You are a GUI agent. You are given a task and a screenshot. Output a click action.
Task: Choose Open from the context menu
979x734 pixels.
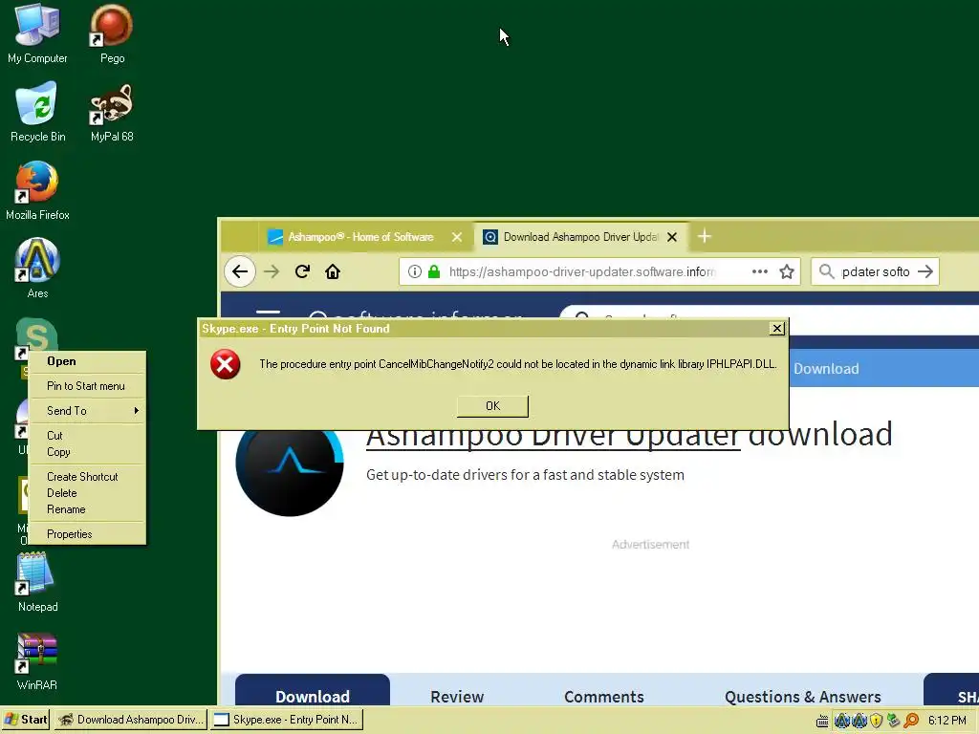(87, 361)
